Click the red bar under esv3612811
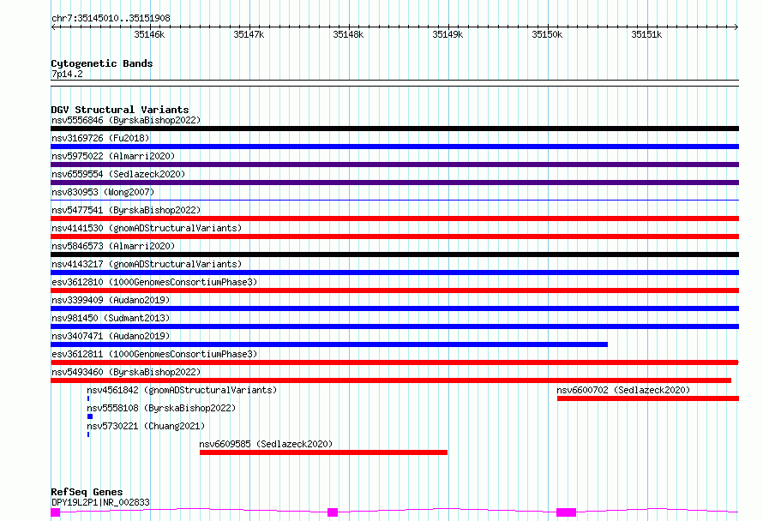This screenshot has width=763, height=521. pyautogui.click(x=394, y=362)
